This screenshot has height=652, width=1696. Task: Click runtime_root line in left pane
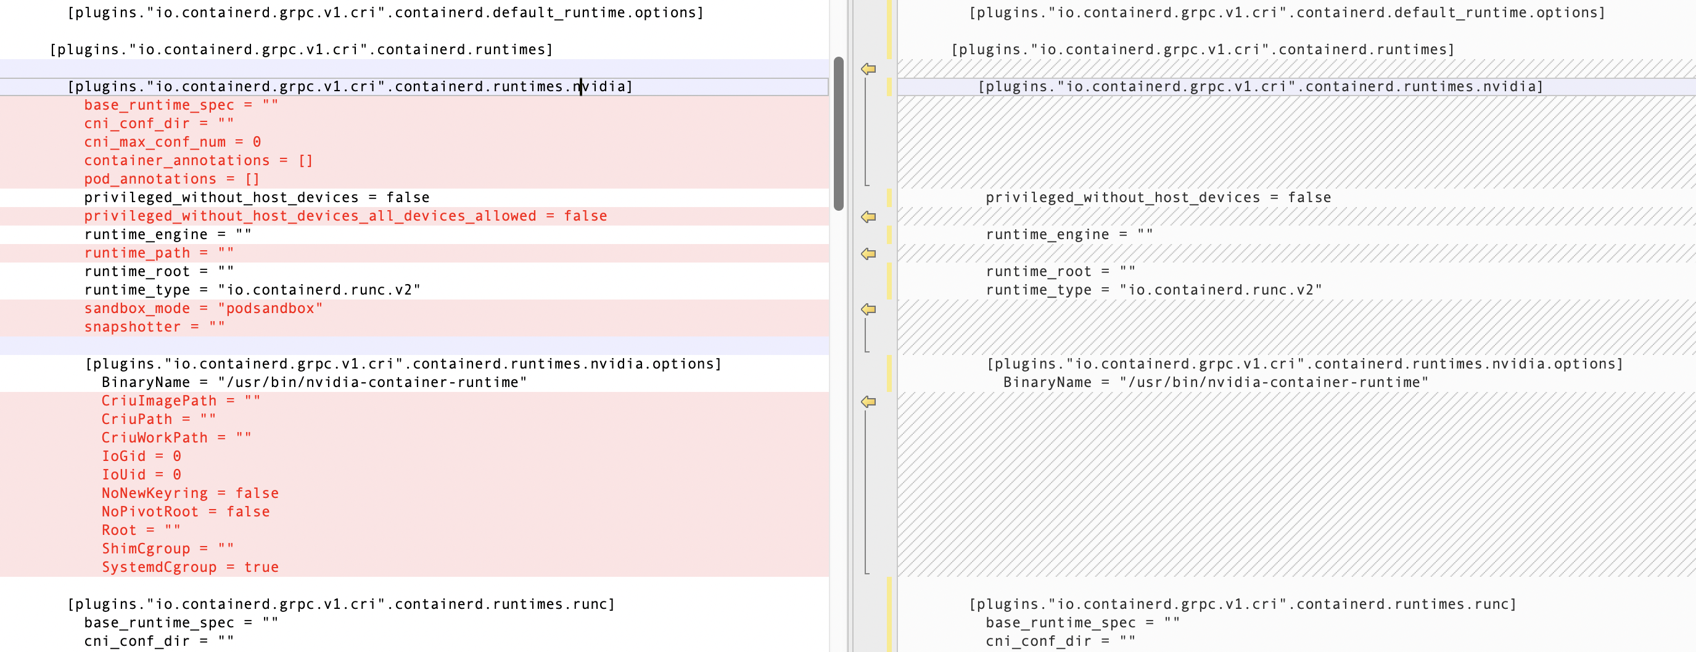tap(158, 271)
